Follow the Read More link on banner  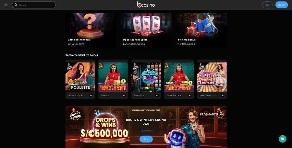click(x=146, y=131)
